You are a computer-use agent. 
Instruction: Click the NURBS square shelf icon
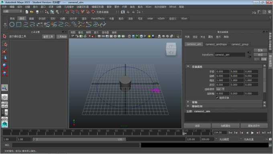tap(19, 25)
